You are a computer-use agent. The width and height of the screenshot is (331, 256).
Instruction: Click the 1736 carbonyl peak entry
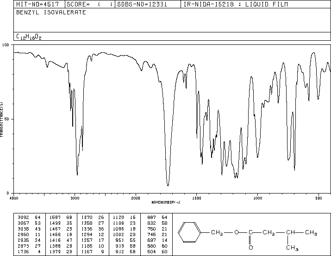coord(29,251)
